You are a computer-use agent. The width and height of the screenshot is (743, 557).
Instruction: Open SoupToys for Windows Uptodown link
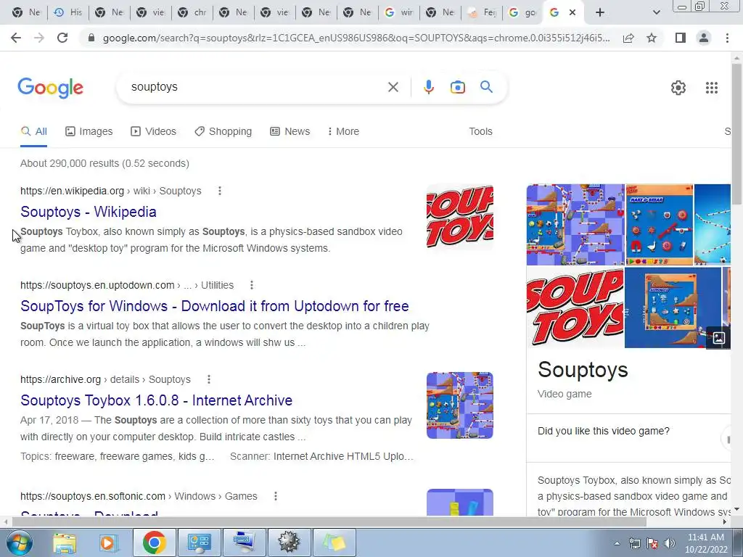tap(214, 306)
